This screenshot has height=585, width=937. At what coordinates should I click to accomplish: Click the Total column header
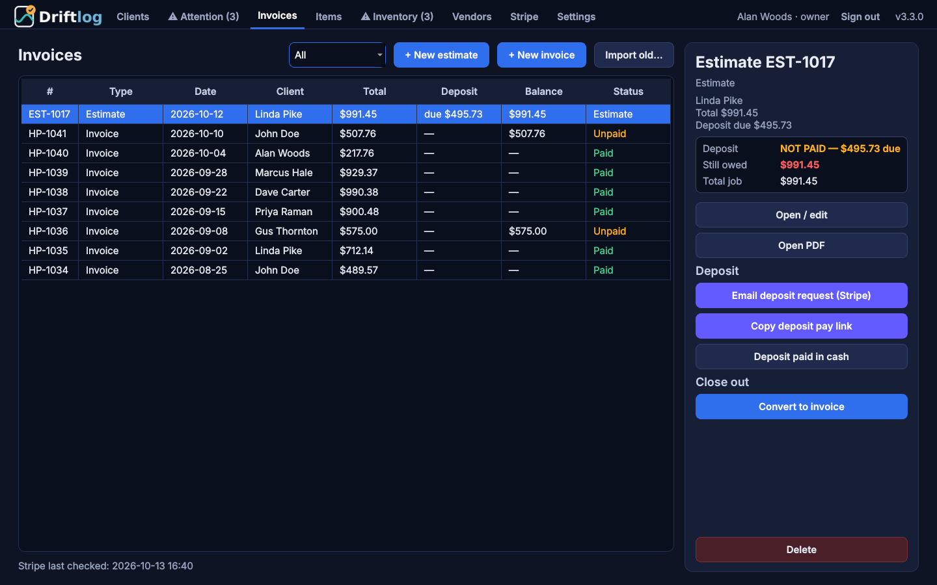click(x=375, y=92)
